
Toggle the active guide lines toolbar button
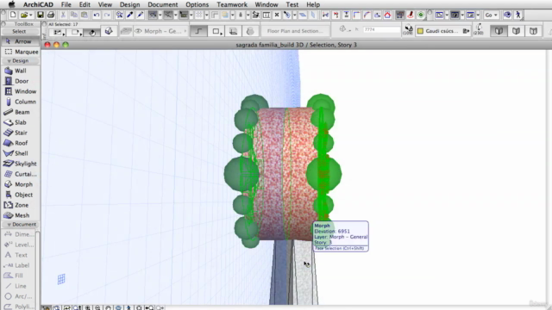point(153,15)
